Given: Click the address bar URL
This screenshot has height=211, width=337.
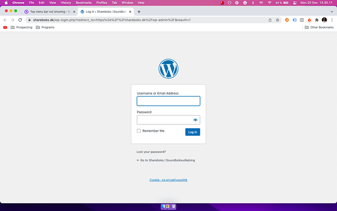Looking at the screenshot, I should point(112,20).
